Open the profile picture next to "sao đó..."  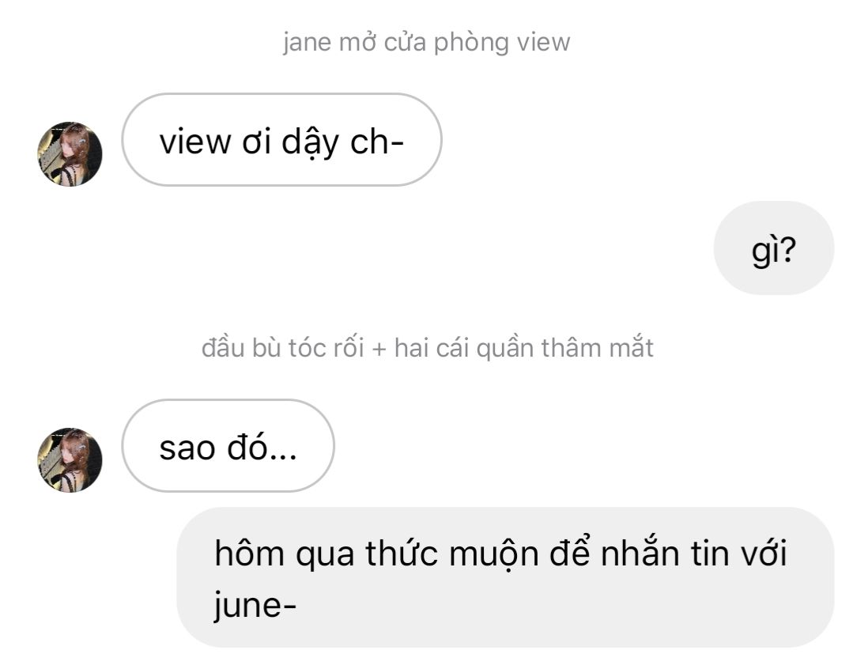70,460
